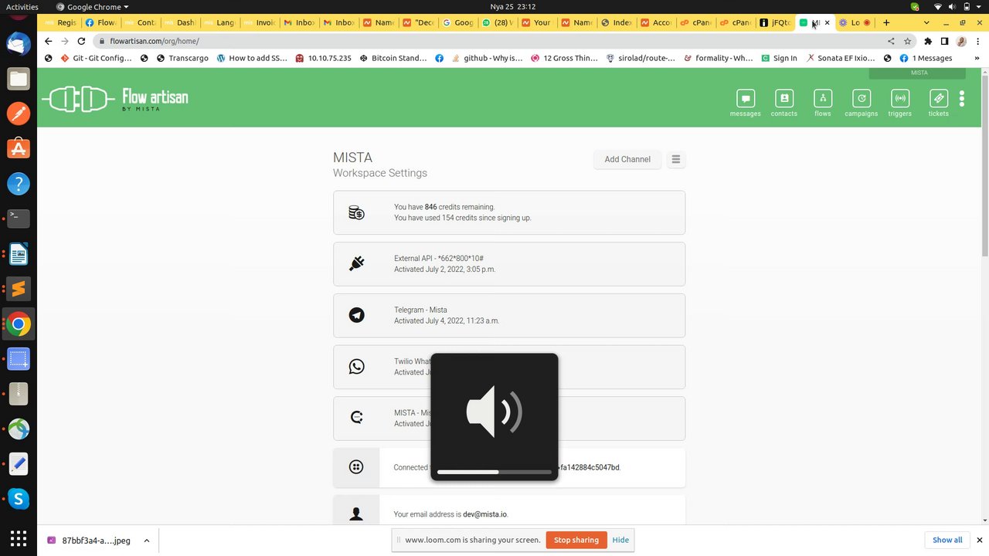Close the downloads bar
This screenshot has width=989, height=556.
coord(980,540)
